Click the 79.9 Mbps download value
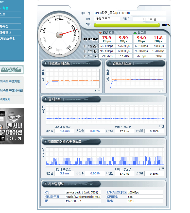The height and width of the screenshot is (213, 190). coord(107,39)
